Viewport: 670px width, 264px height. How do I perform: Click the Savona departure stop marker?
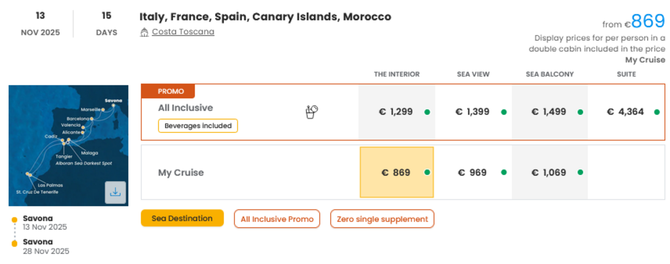pyautogui.click(x=15, y=220)
